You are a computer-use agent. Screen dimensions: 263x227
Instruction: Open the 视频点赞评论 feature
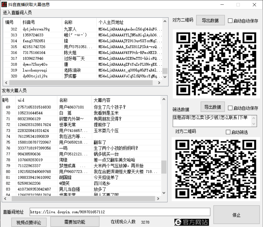29,222
